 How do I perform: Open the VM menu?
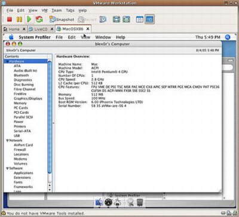(x=44, y=10)
